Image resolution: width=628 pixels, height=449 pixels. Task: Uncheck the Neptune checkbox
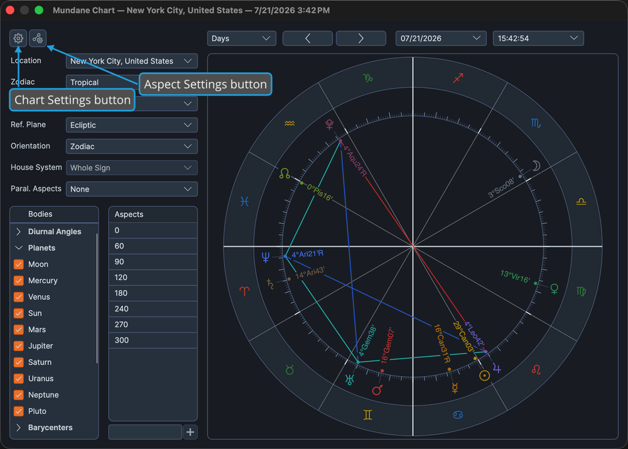18,395
